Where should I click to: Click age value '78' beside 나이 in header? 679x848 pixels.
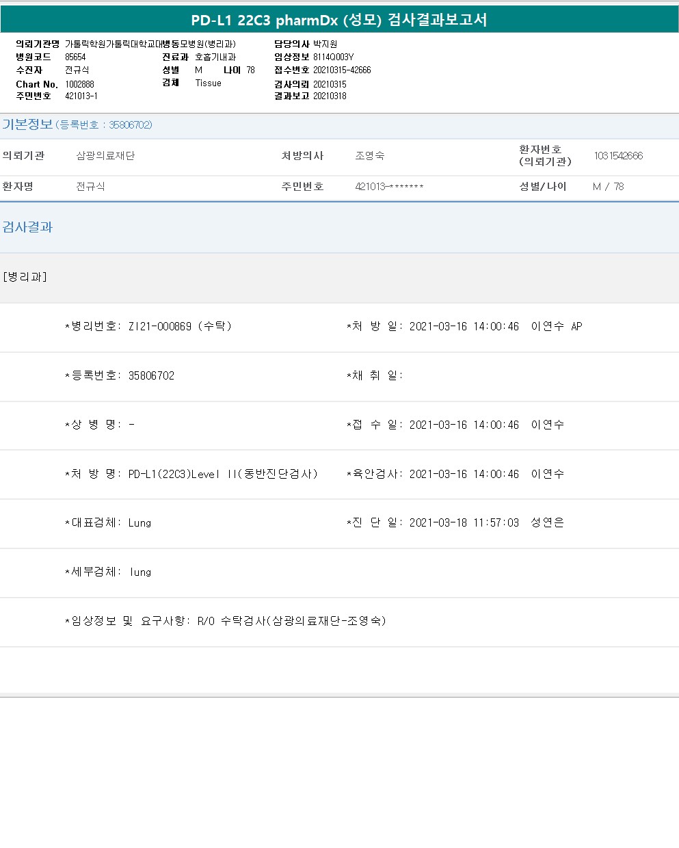point(251,70)
